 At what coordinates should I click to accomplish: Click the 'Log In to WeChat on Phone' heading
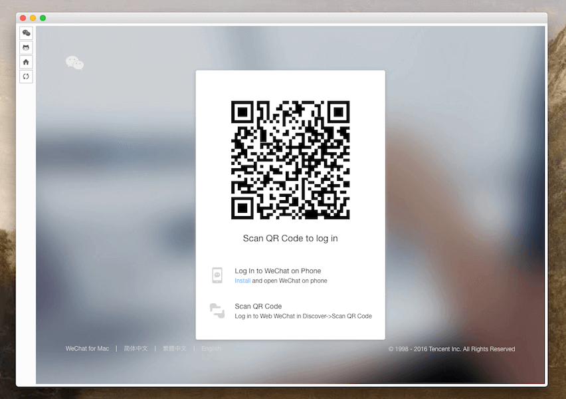pos(278,271)
